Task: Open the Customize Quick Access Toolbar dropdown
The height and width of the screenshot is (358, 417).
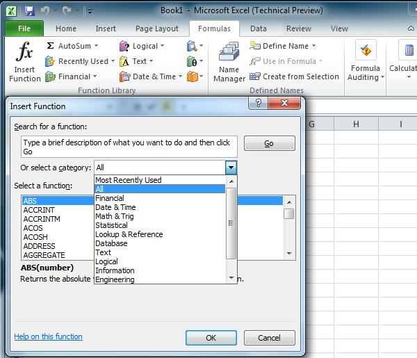Action: [x=90, y=11]
